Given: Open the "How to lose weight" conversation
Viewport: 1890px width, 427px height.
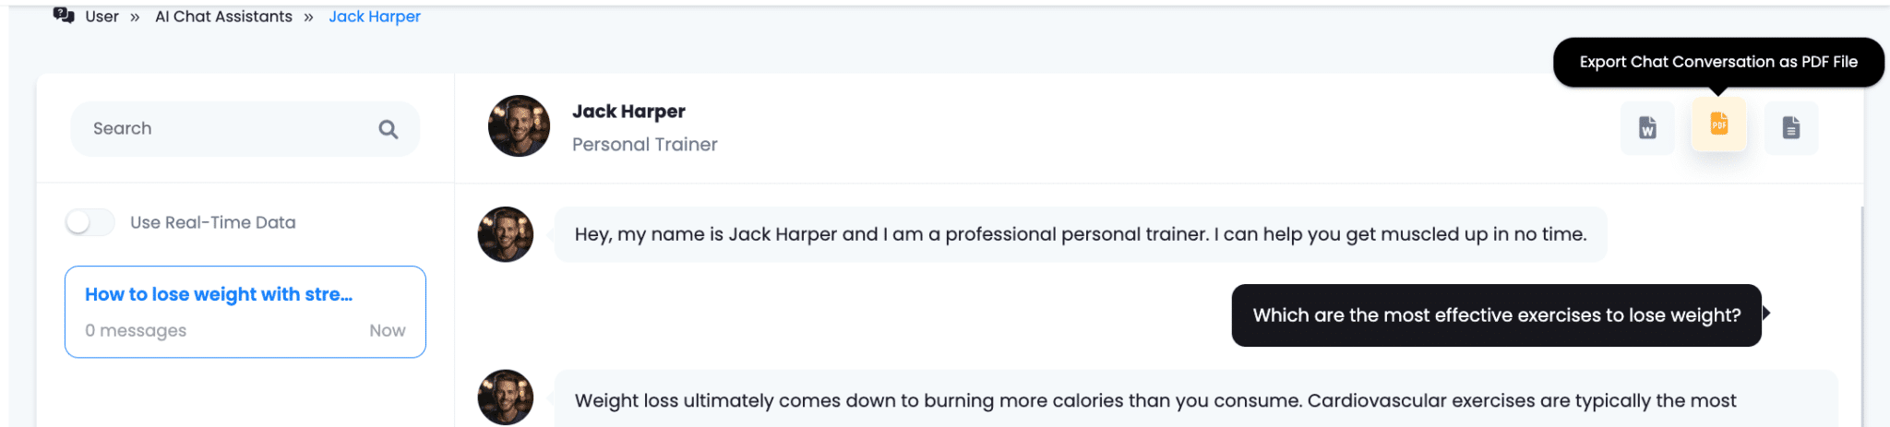Looking at the screenshot, I should click(245, 312).
